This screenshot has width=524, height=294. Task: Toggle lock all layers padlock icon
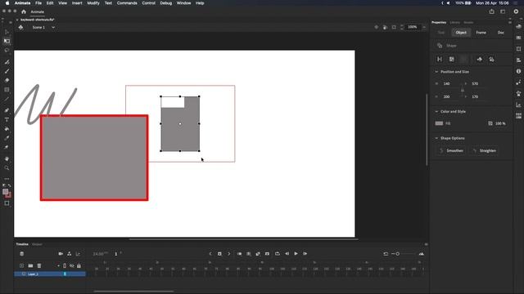click(79, 265)
